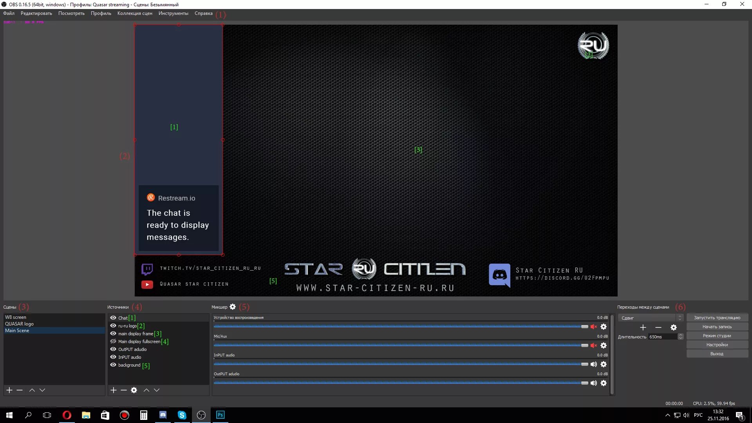Click the OuTPUT adudio settings icon

[603, 383]
